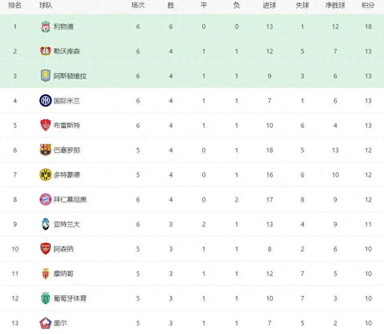The width and height of the screenshot is (384, 334).
Task: Click the Aston Villa crest icon
Action: coord(46,76)
